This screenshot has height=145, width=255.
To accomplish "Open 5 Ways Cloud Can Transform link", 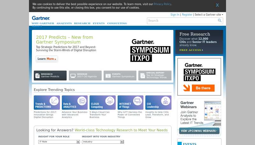I will (x=99, y=115).
